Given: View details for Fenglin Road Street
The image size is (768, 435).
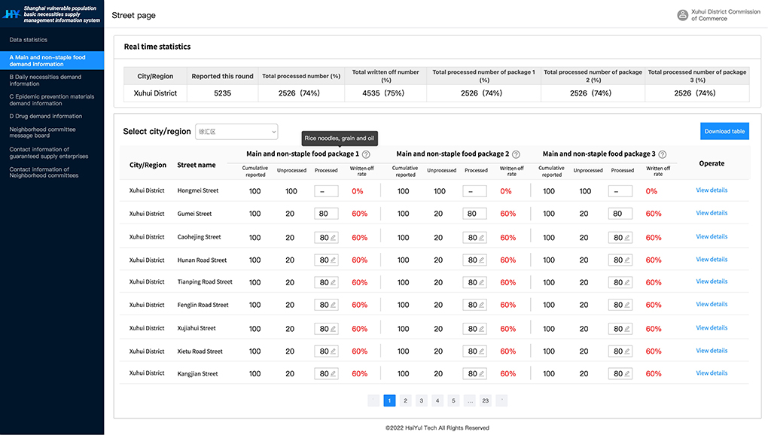Looking at the screenshot, I should click(x=712, y=304).
